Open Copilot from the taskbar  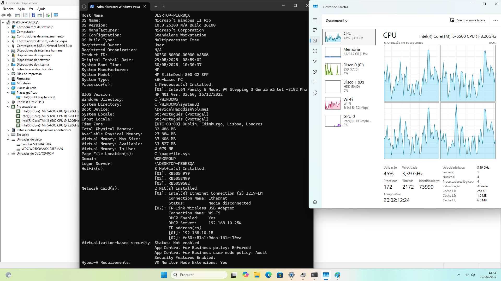(x=245, y=275)
